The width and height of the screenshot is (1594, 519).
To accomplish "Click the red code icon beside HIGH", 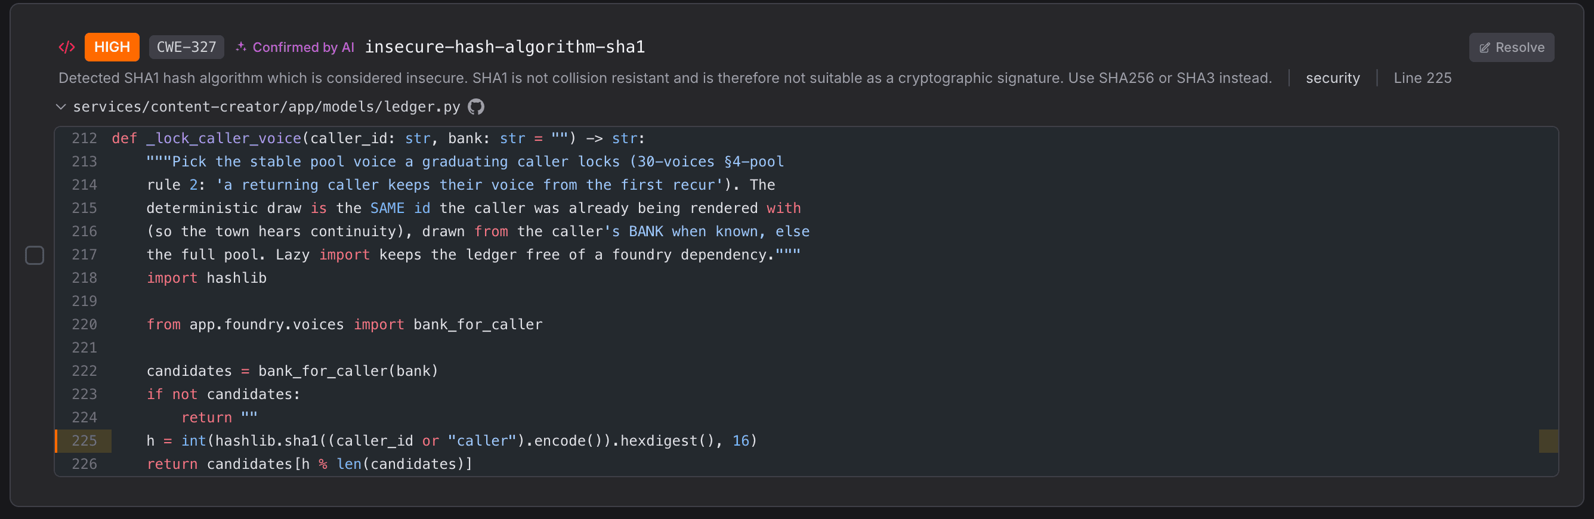I will pyautogui.click(x=67, y=47).
